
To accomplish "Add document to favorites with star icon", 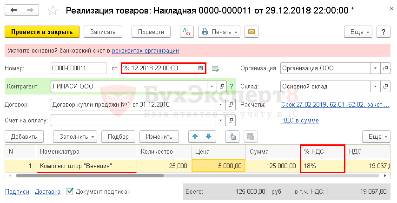I will (x=53, y=10).
